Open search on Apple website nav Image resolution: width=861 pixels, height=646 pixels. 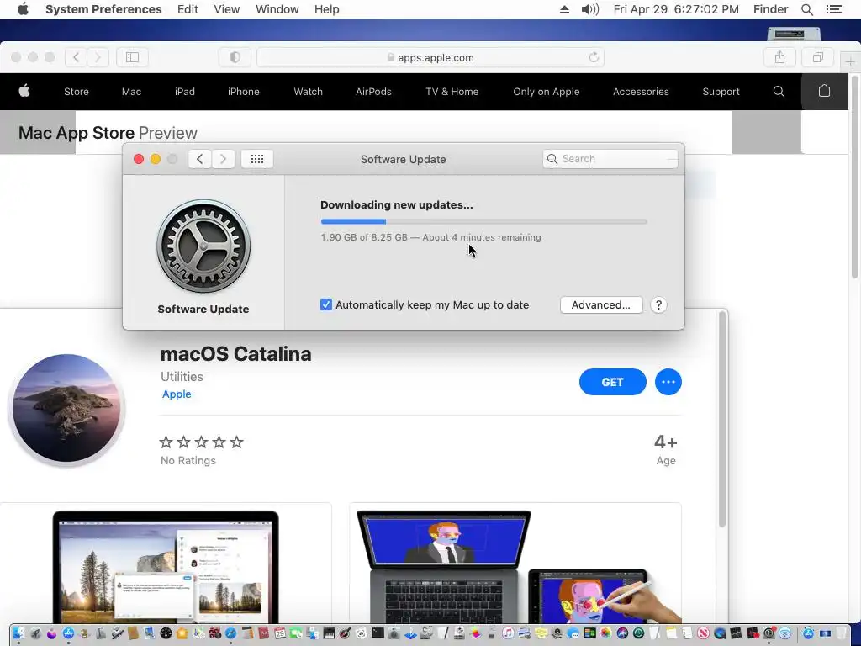[779, 91]
